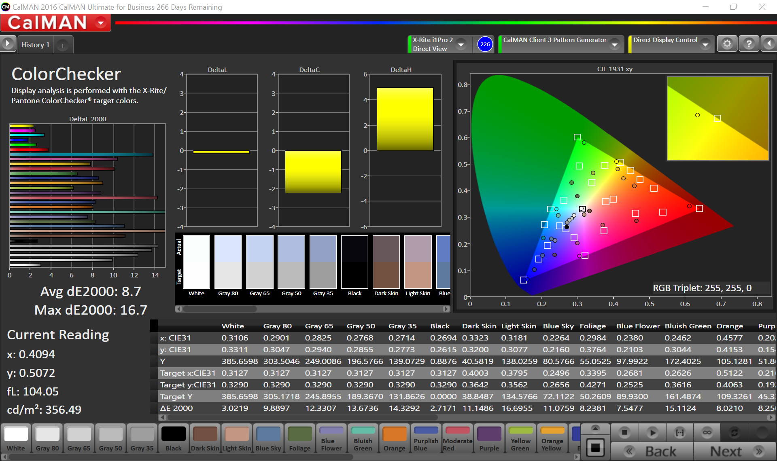This screenshot has height=461, width=777.
Task: Select the History 1 tab
Action: pyautogui.click(x=36, y=45)
